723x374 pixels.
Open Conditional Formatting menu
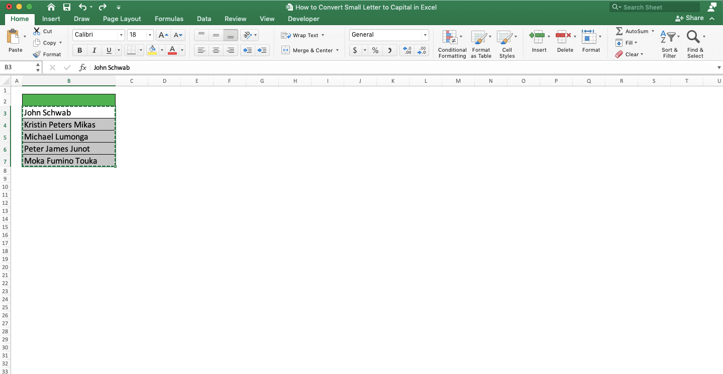pos(452,44)
